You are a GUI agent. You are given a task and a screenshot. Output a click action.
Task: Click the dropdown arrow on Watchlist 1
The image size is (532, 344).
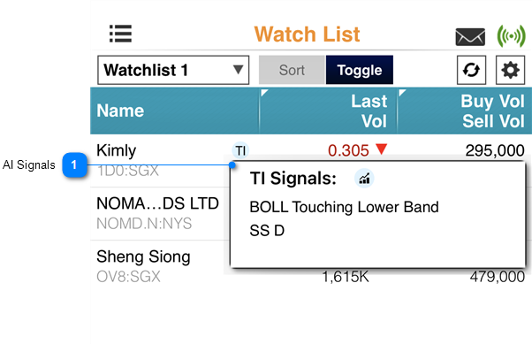click(x=239, y=70)
